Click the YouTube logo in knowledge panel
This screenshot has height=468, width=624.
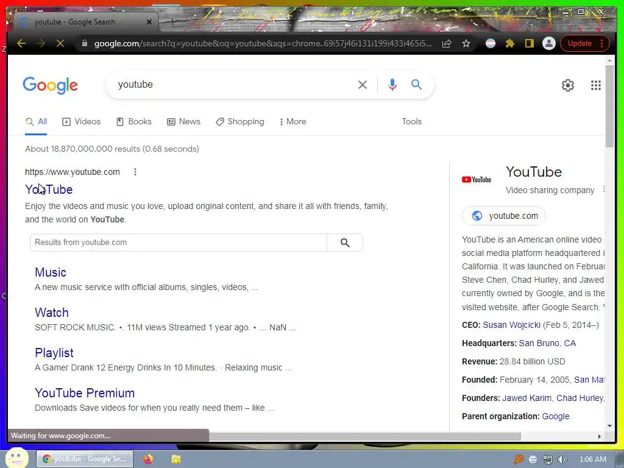click(x=477, y=180)
